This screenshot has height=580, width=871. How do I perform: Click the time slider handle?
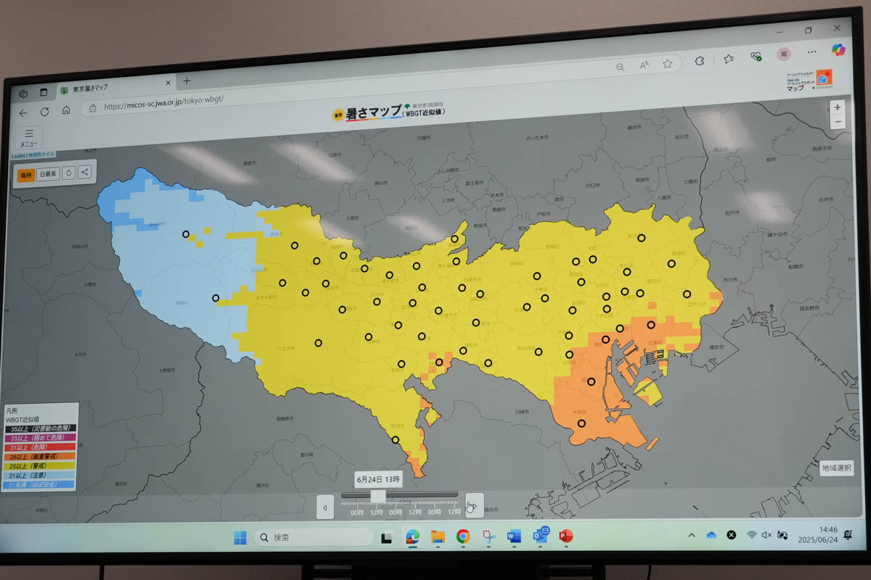pyautogui.click(x=378, y=497)
